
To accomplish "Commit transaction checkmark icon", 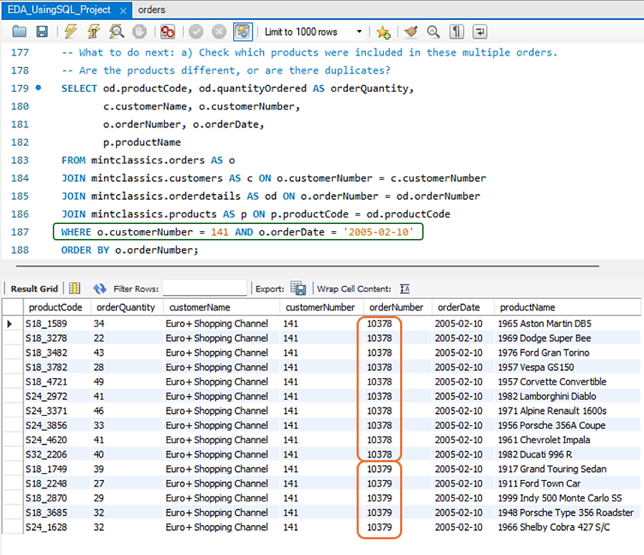I will (x=196, y=31).
